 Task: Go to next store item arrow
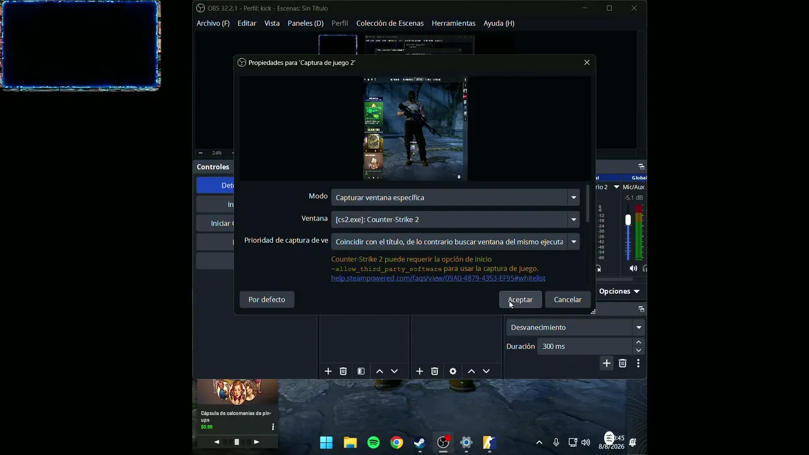click(256, 442)
